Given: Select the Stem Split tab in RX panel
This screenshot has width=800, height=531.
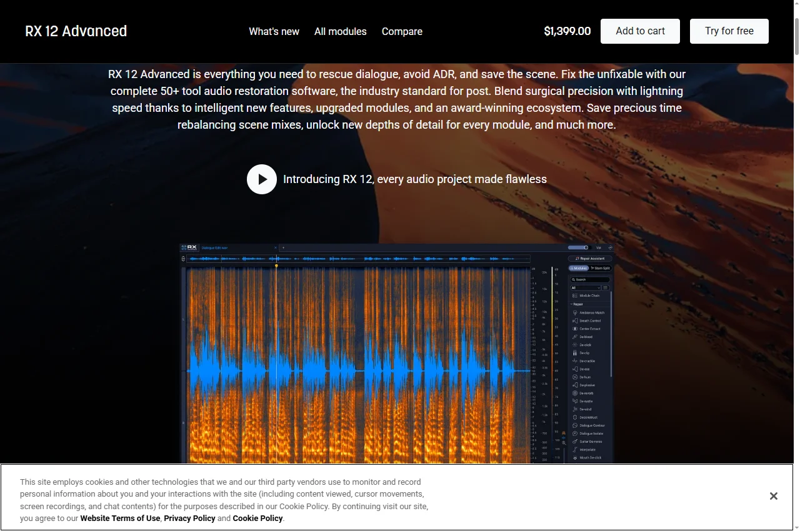Looking at the screenshot, I should 601,268.
